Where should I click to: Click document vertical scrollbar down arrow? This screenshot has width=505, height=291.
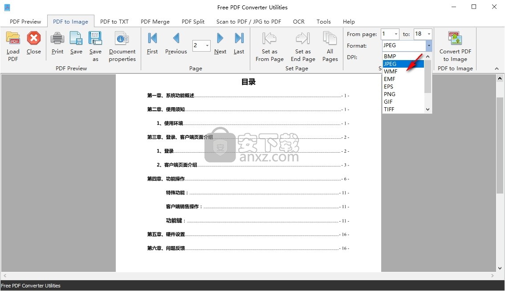500,268
